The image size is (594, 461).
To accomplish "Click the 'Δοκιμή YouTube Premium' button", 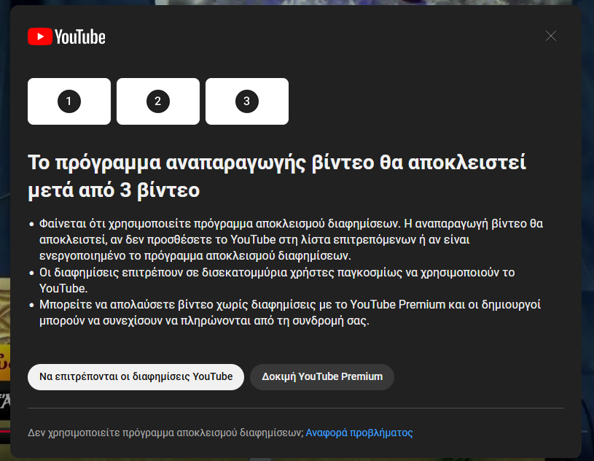I will click(x=321, y=377).
